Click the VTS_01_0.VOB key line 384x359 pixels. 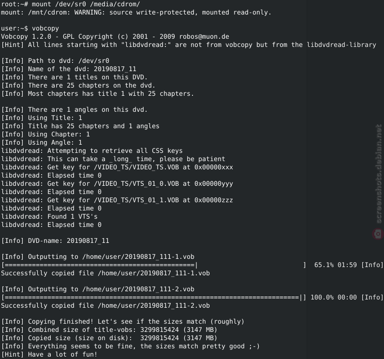point(117,184)
